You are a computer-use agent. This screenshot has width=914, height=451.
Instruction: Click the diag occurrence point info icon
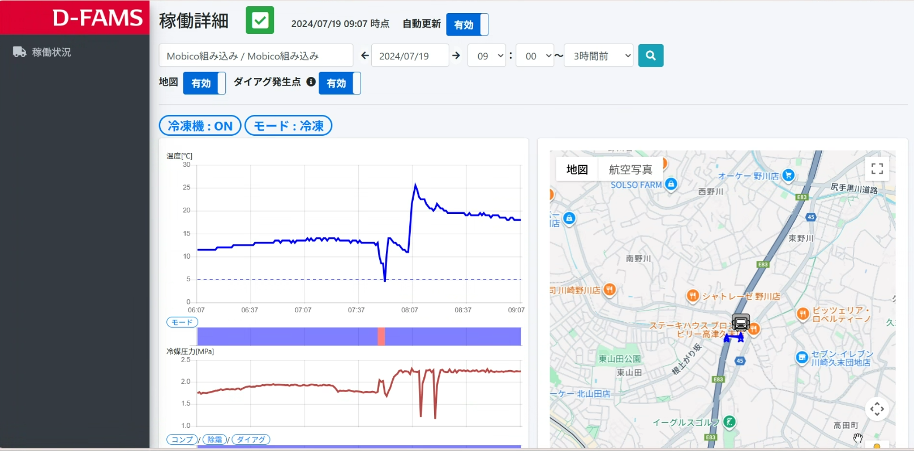(x=311, y=81)
